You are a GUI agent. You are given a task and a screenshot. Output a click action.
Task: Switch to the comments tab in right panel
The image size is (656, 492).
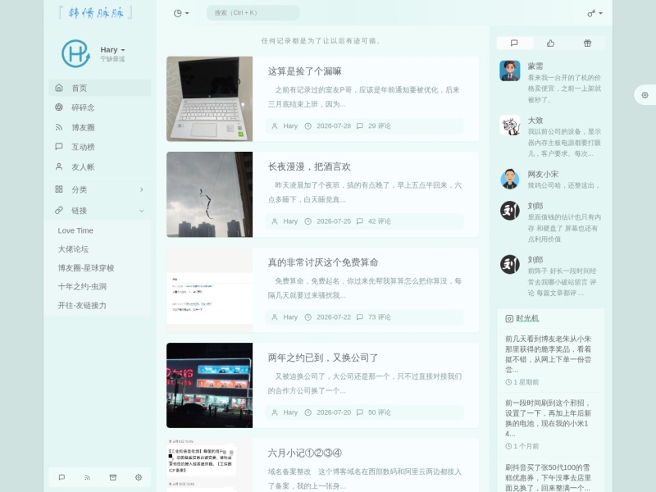click(515, 43)
